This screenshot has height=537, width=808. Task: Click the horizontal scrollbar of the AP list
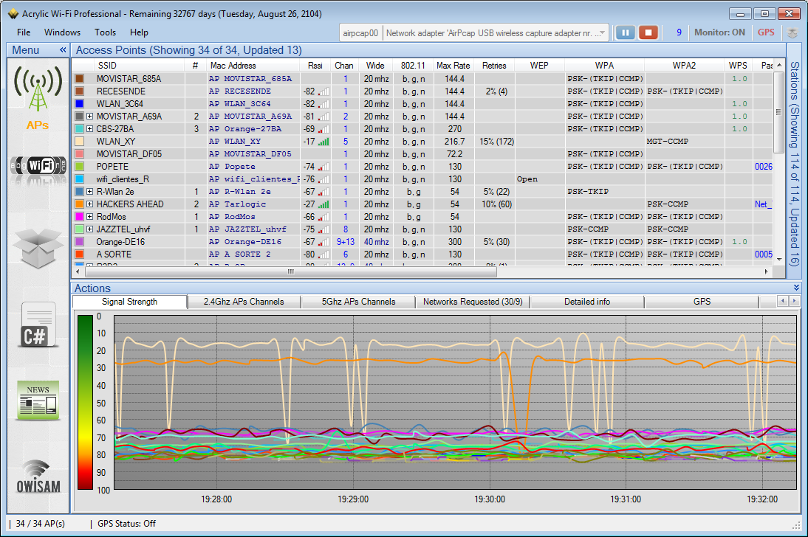(x=290, y=271)
